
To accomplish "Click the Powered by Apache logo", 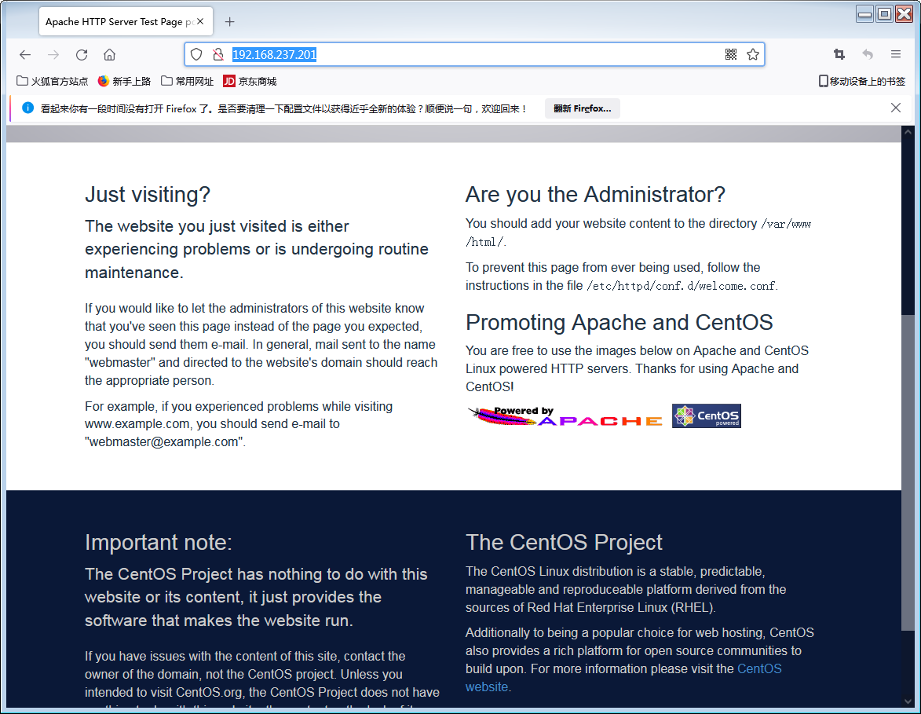I will [x=565, y=416].
